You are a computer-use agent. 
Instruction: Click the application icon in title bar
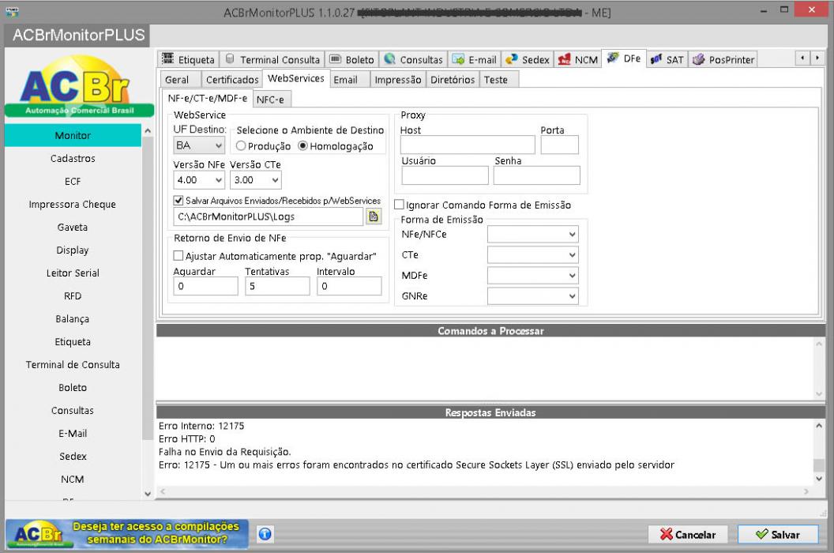pos(12,11)
